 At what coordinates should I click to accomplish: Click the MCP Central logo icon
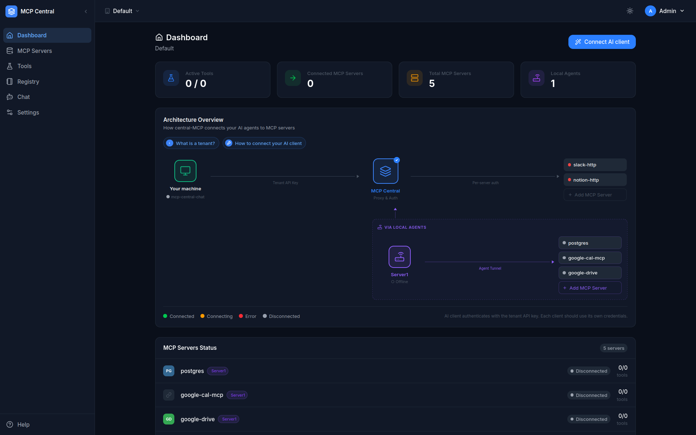coord(11,11)
